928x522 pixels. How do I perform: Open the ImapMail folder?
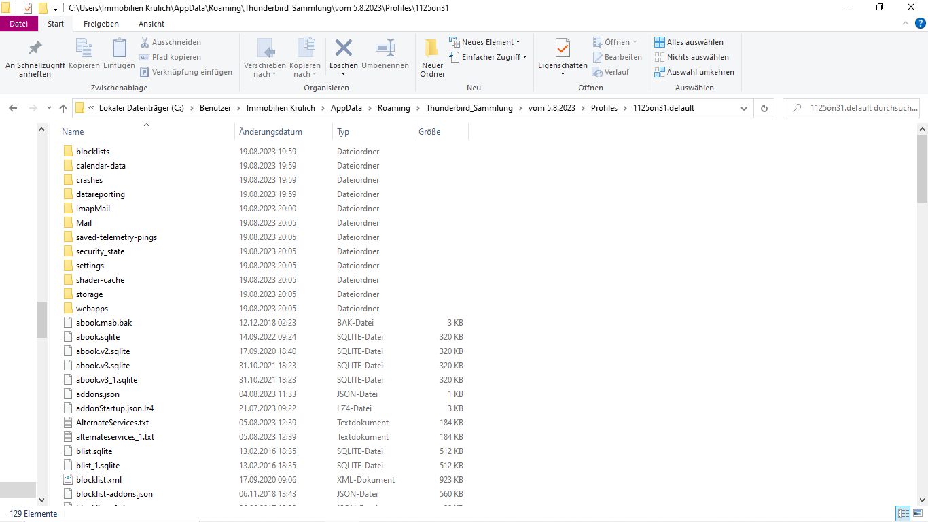pos(92,209)
